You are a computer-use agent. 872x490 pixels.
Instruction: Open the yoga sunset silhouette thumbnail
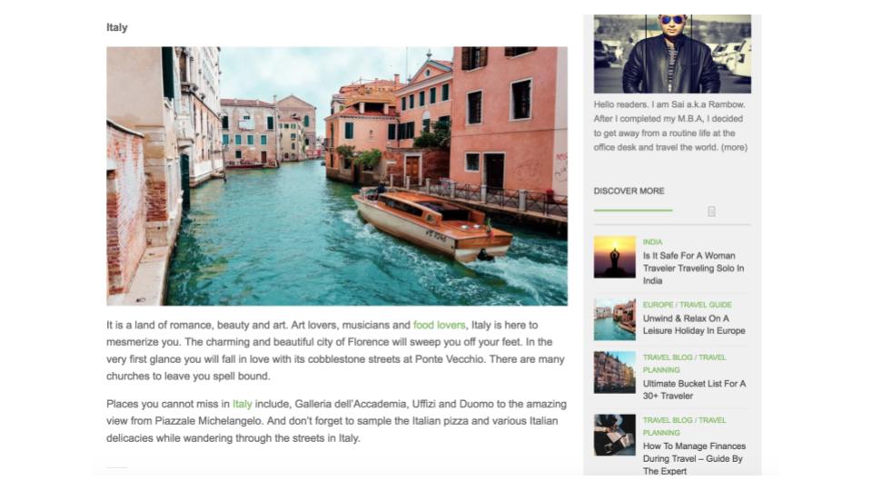[615, 257]
